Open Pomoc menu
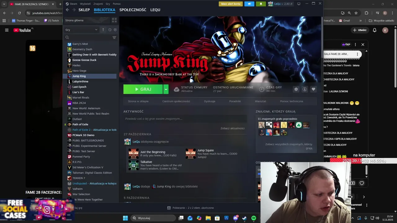The width and height of the screenshot is (397, 223). 117,4
